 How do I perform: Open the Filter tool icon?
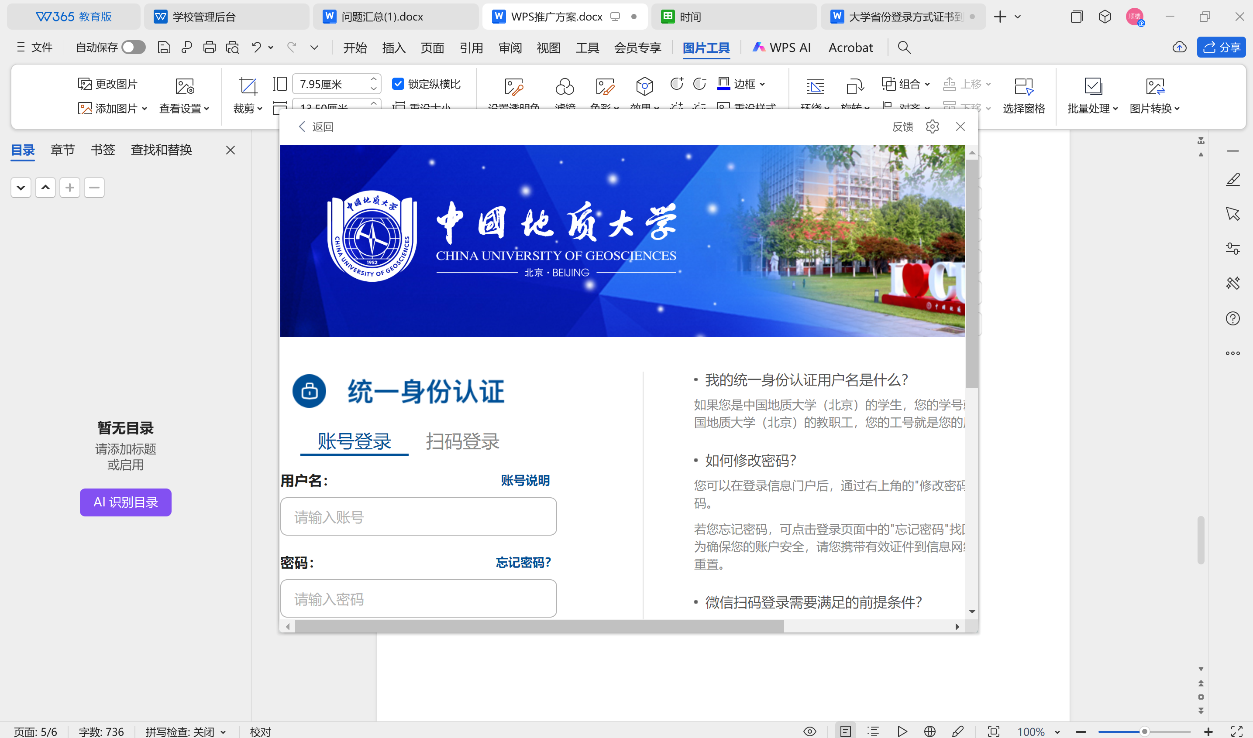click(565, 86)
